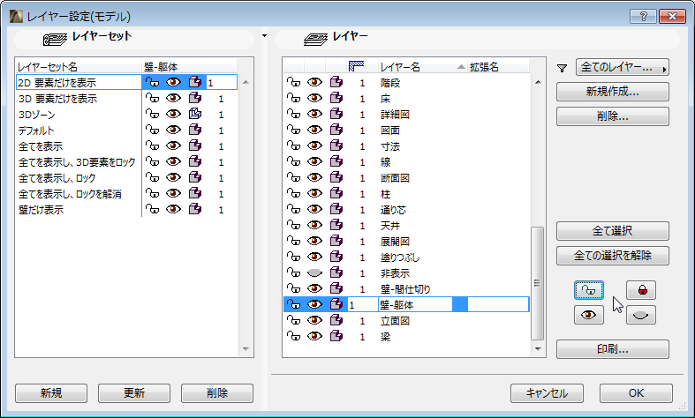Click 削除 button under layer sets
Viewport: 695px width, 418px height.
(216, 393)
